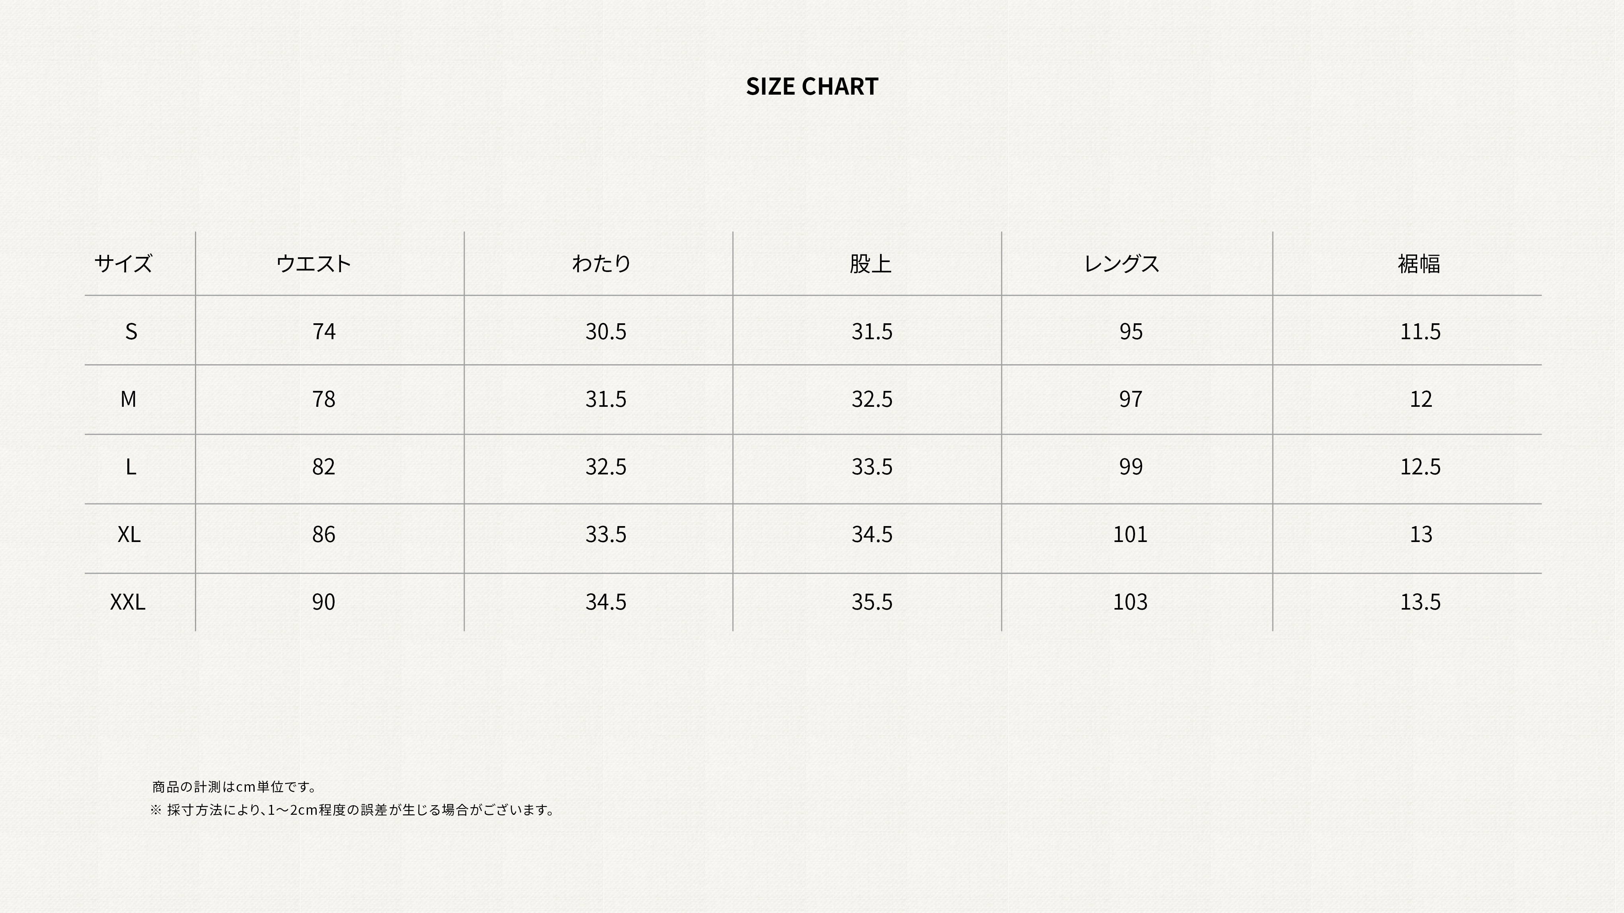The width and height of the screenshot is (1624, 913).
Task: Click the 裾幅 column header
Action: click(x=1418, y=263)
